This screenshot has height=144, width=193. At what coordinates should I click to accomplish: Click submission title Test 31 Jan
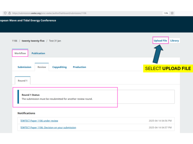click(55, 41)
